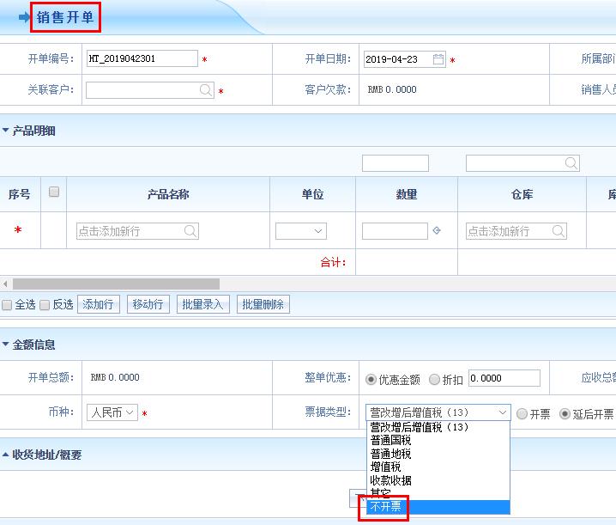Collapse the 产品明细 section
Viewport: 616px width, 525px height.
click(x=5, y=131)
